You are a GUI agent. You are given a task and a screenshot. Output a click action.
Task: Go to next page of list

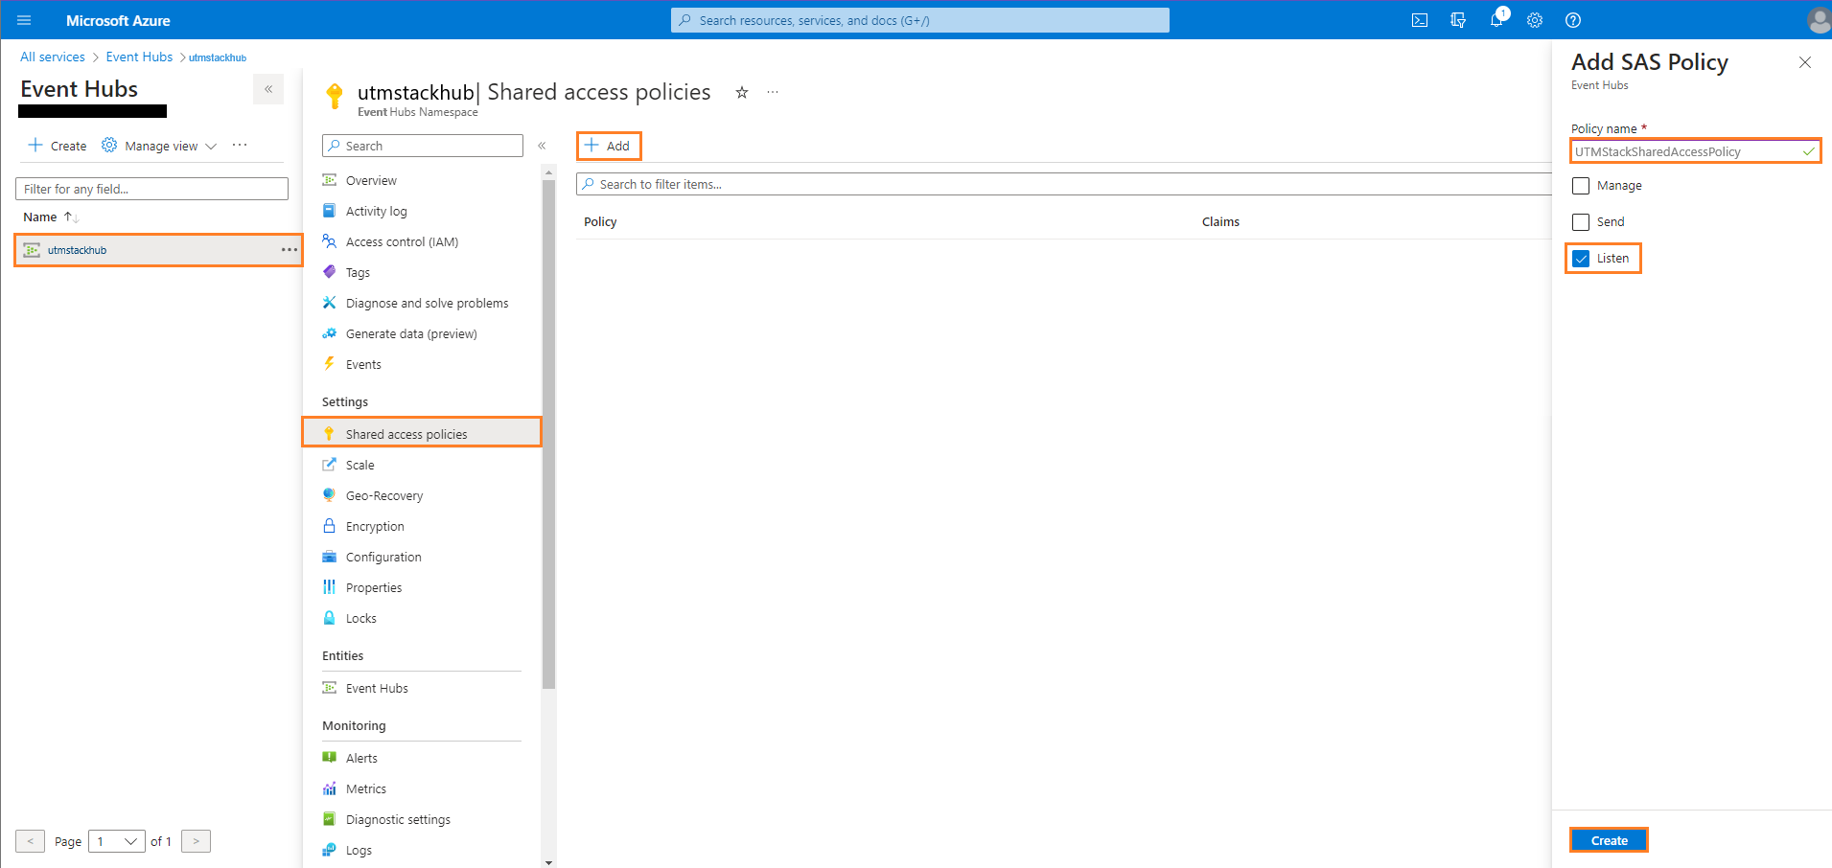pyautogui.click(x=196, y=841)
